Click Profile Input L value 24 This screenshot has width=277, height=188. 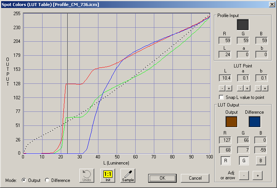click(225, 55)
